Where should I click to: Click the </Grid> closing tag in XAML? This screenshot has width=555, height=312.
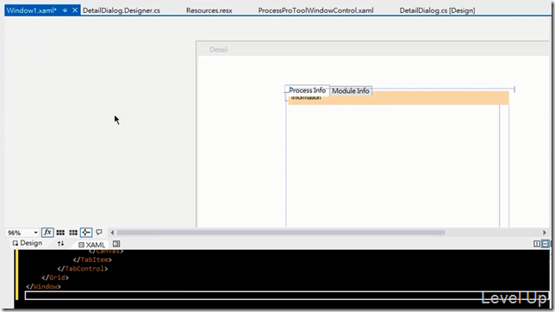(x=55, y=278)
